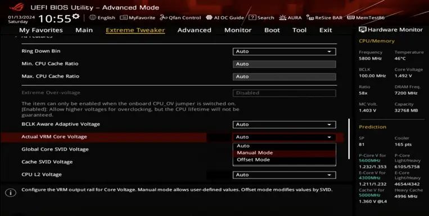Open the Tool tab
This screenshot has height=216, width=429.
click(299, 30)
